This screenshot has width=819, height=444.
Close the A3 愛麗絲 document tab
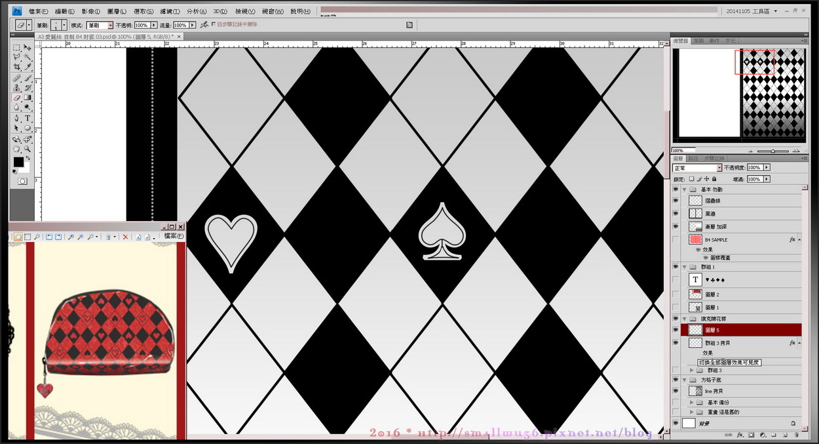[179, 37]
